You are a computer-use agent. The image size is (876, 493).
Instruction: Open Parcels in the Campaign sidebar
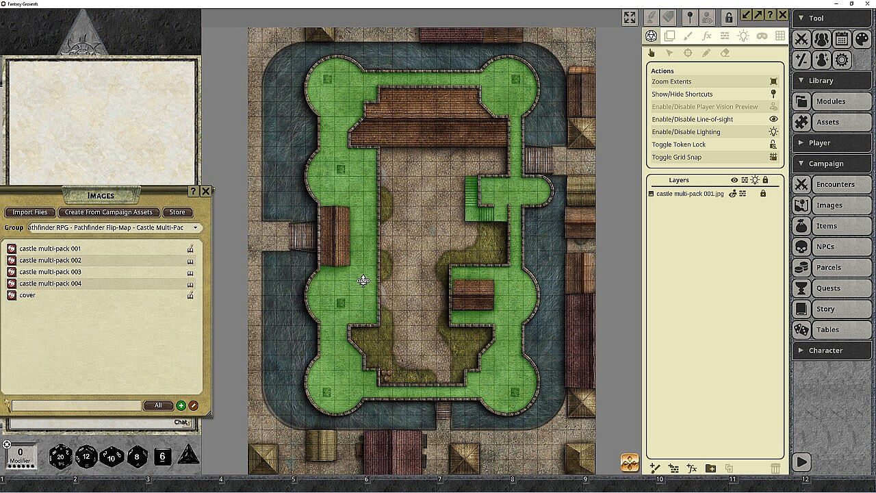coord(832,268)
